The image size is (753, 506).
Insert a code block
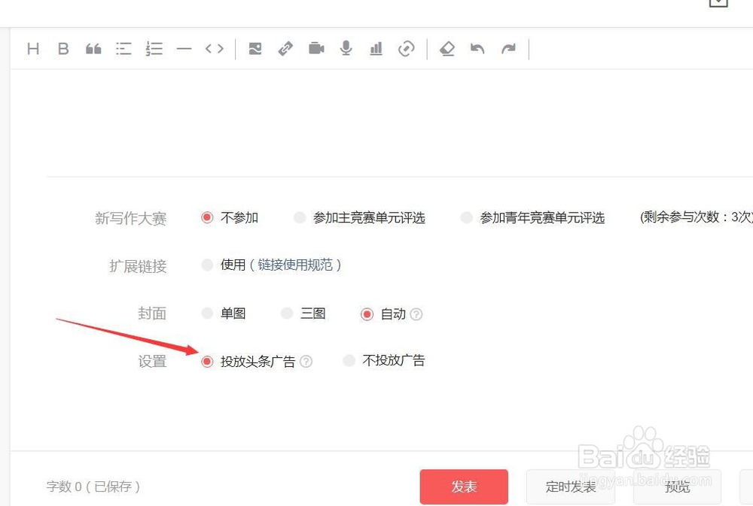[214, 49]
